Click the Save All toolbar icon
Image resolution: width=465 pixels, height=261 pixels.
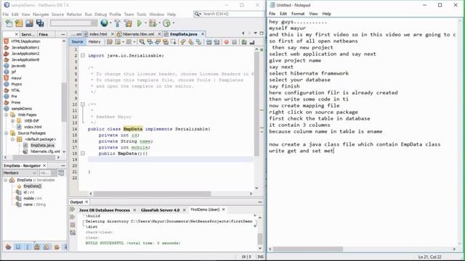40,23
